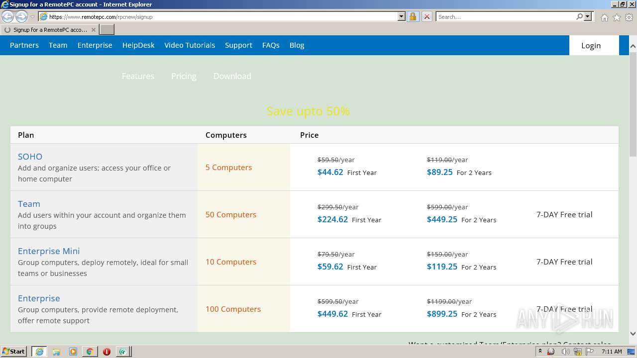Open the Support page
The height and width of the screenshot is (358, 637).
click(238, 45)
